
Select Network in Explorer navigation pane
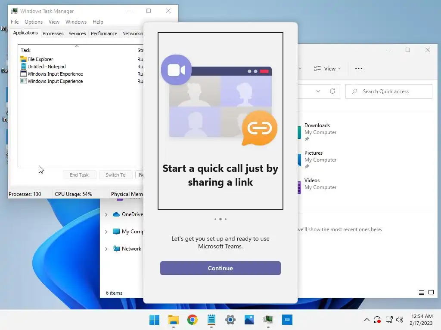click(132, 249)
